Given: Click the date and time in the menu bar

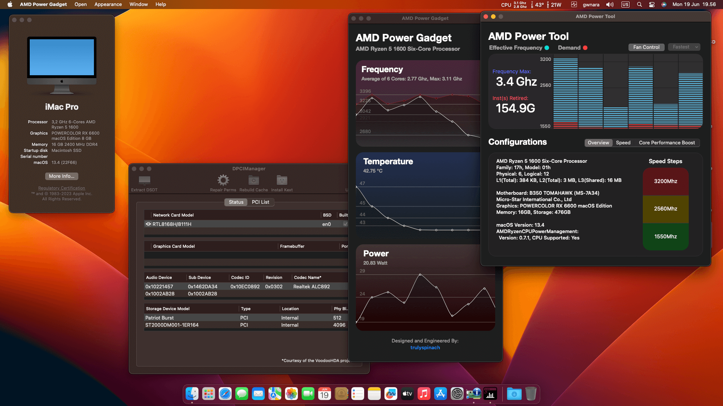Looking at the screenshot, I should 694,5.
